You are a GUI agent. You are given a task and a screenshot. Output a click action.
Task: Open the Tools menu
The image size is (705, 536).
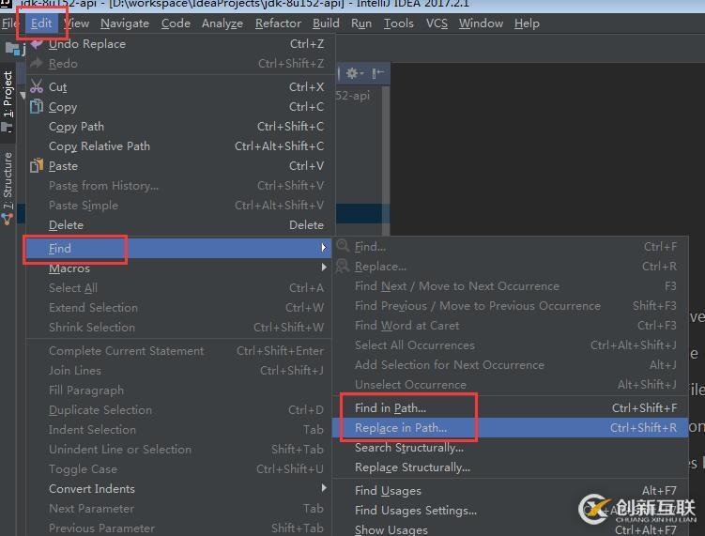tap(398, 23)
